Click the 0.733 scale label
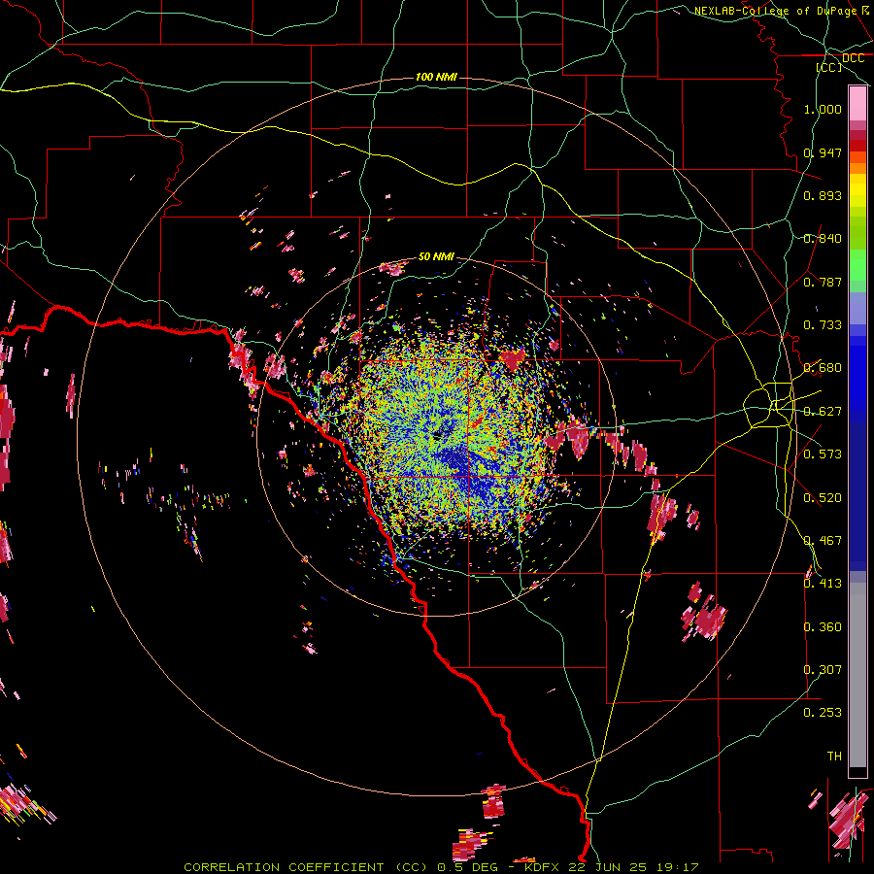The width and height of the screenshot is (874, 874). coord(823,325)
